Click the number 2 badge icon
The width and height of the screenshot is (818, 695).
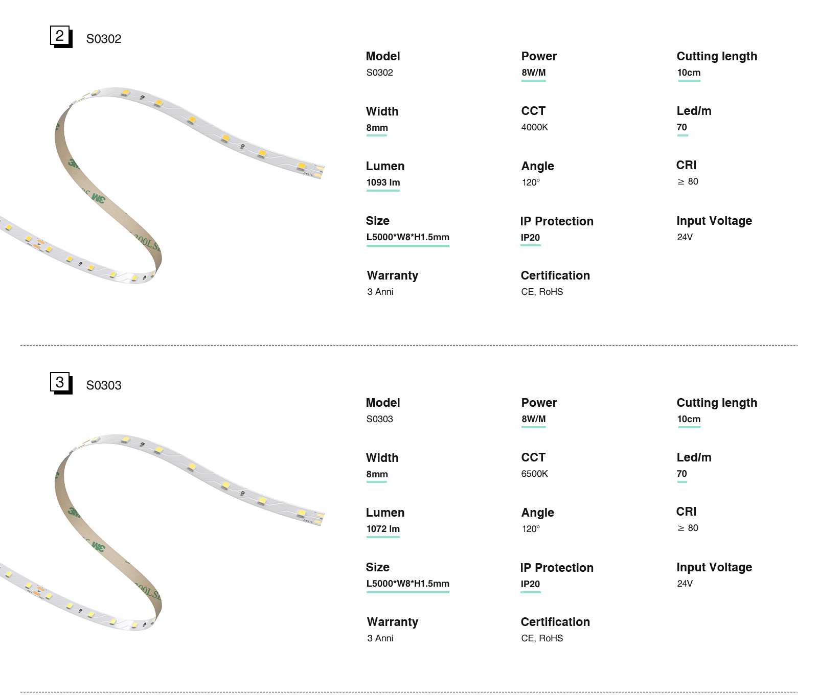[x=60, y=36]
